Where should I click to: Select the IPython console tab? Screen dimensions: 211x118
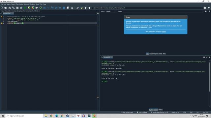(x=153, y=110)
